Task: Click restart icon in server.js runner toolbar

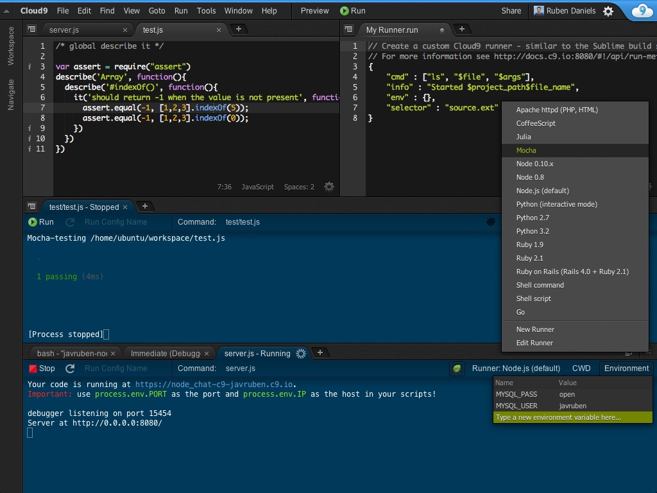Action: [x=71, y=368]
